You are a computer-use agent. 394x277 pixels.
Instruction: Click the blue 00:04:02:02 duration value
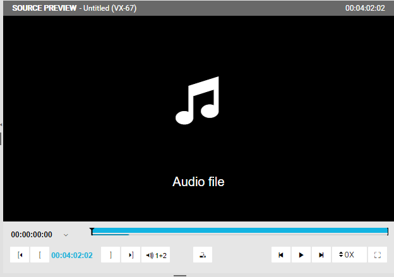tap(72, 256)
